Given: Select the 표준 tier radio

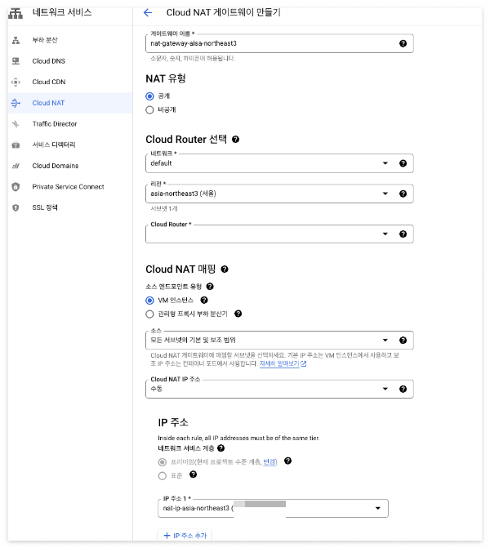Looking at the screenshot, I should pyautogui.click(x=163, y=476).
